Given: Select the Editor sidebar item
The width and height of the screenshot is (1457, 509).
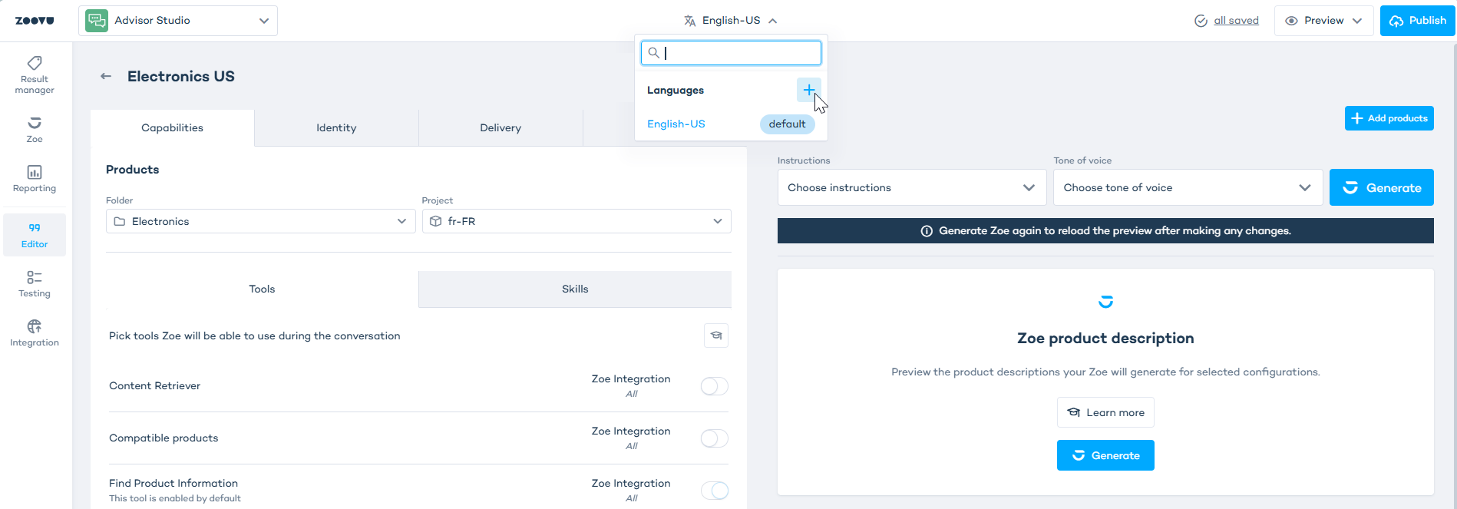Looking at the screenshot, I should tap(35, 235).
